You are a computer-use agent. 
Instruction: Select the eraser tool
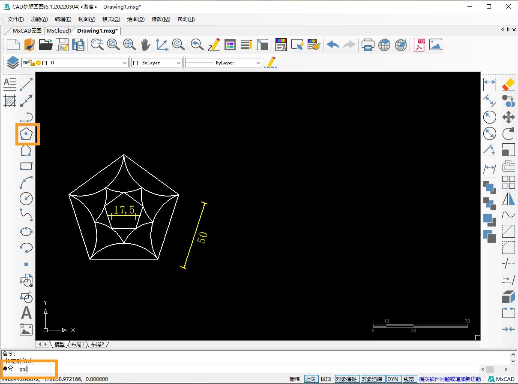[x=508, y=85]
